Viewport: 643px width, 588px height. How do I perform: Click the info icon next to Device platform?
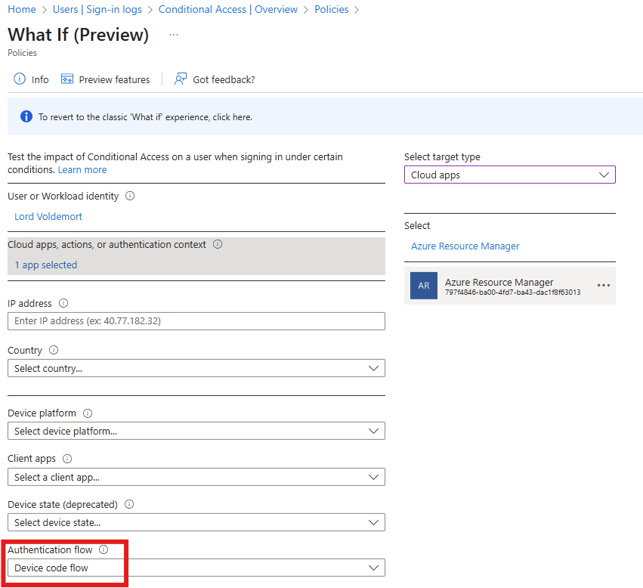(x=88, y=413)
